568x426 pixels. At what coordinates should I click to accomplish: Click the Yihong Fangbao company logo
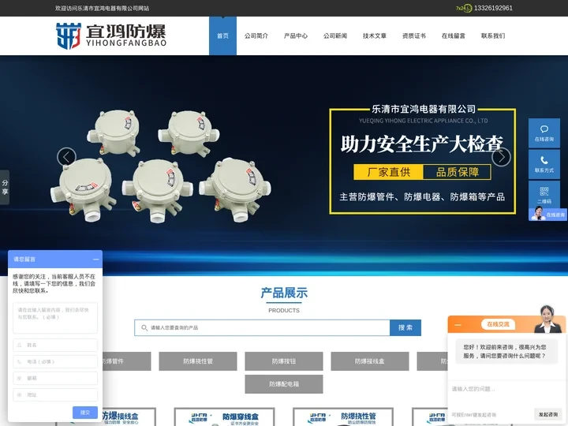click(x=111, y=35)
